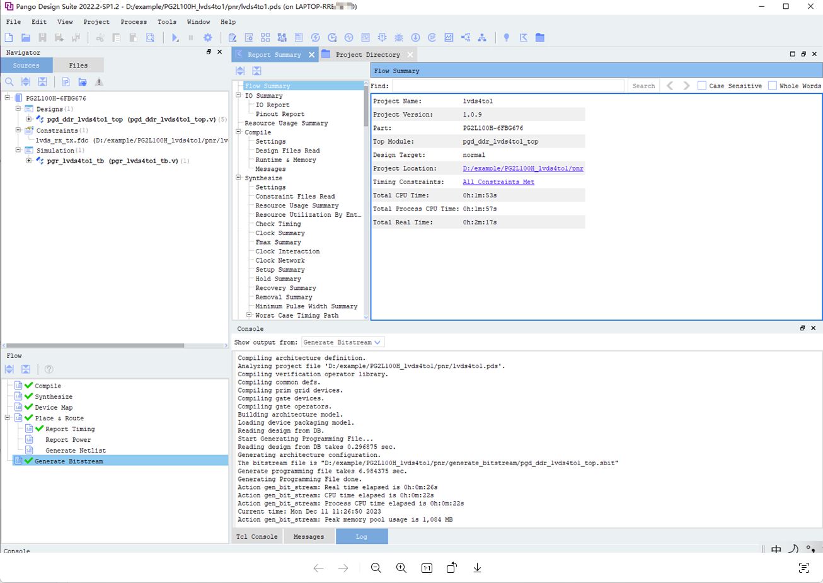Click the Find text input field
This screenshot has width=823, height=583.
[508, 86]
